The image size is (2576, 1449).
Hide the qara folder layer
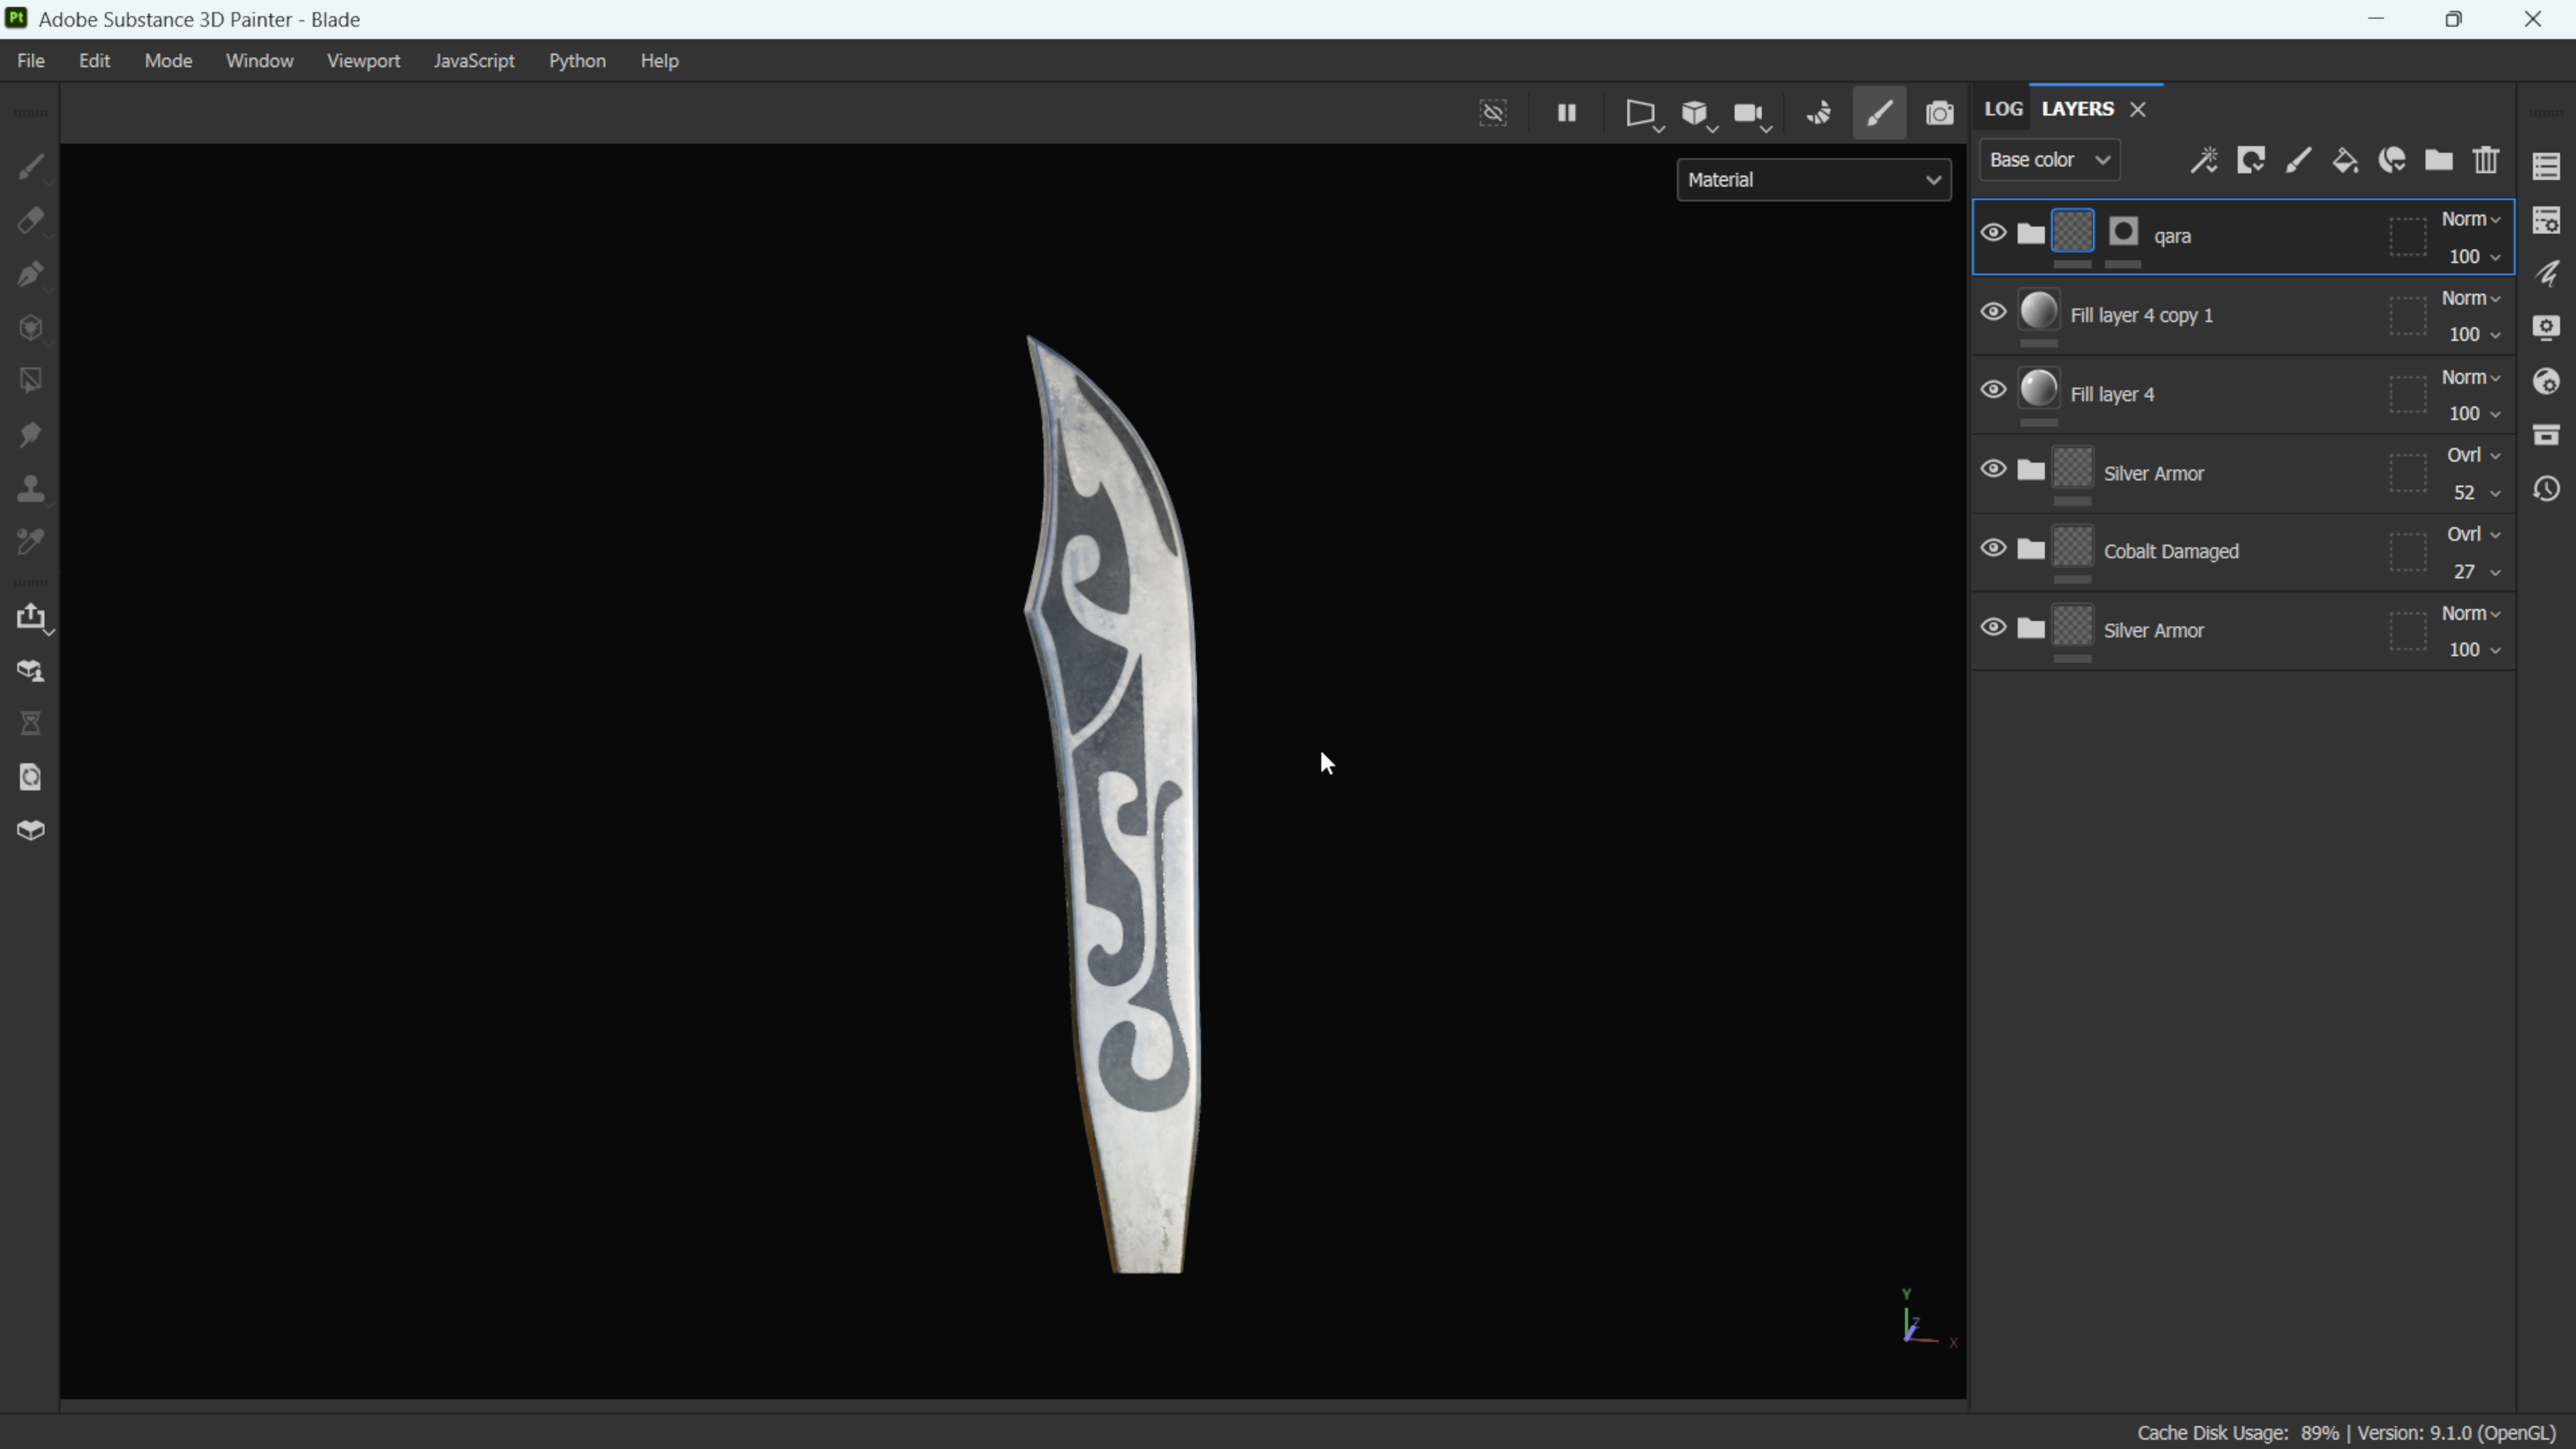[x=1993, y=233]
